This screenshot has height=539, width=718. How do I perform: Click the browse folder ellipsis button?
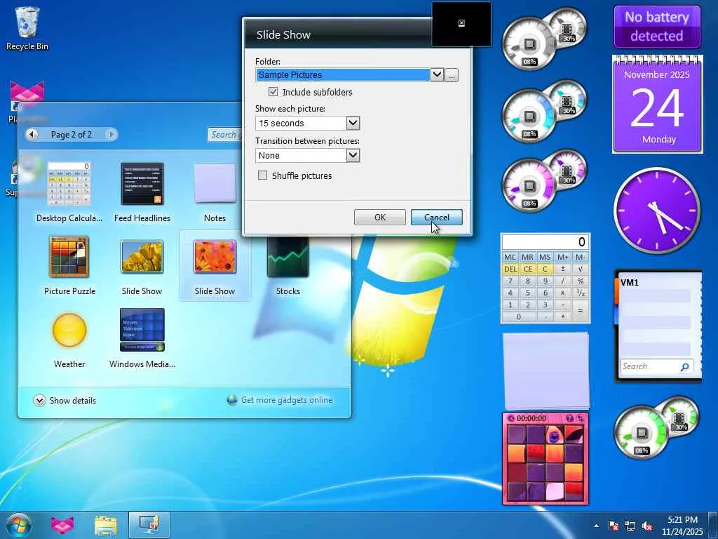tap(451, 74)
